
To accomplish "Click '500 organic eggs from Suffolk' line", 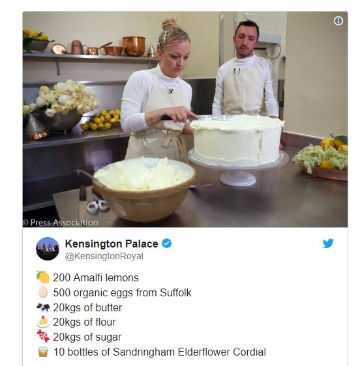I will pos(122,292).
